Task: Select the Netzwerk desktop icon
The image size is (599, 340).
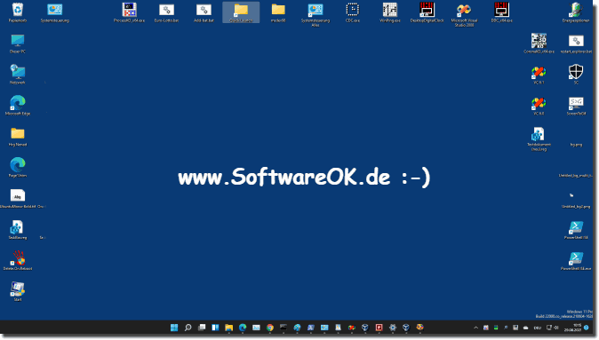Action: pyautogui.click(x=18, y=74)
